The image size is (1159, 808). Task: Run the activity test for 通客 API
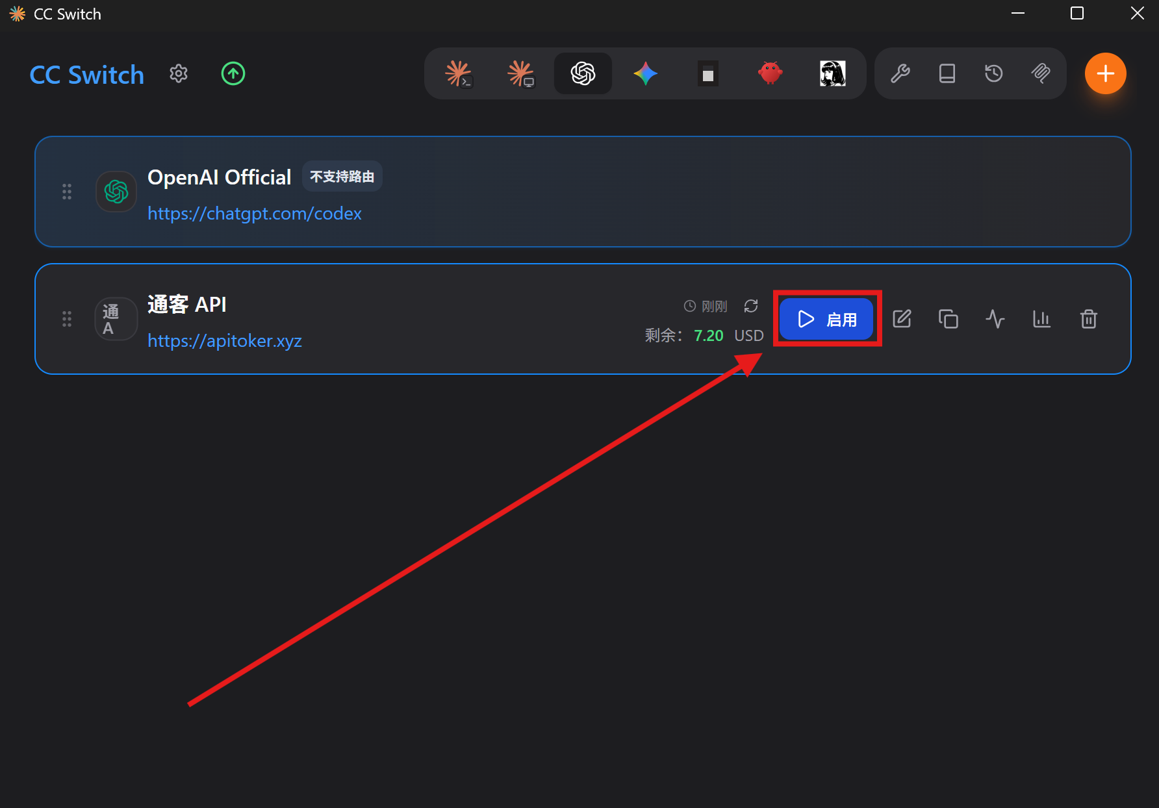(x=995, y=319)
